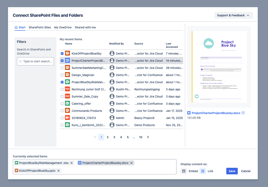This screenshot has width=268, height=187.
Task: Click the Save button
Action: (x=232, y=171)
